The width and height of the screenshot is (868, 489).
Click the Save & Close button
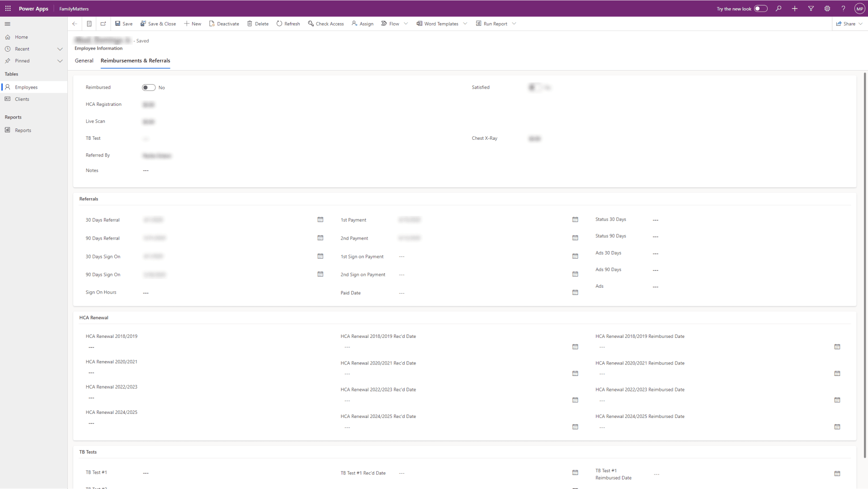pyautogui.click(x=158, y=24)
